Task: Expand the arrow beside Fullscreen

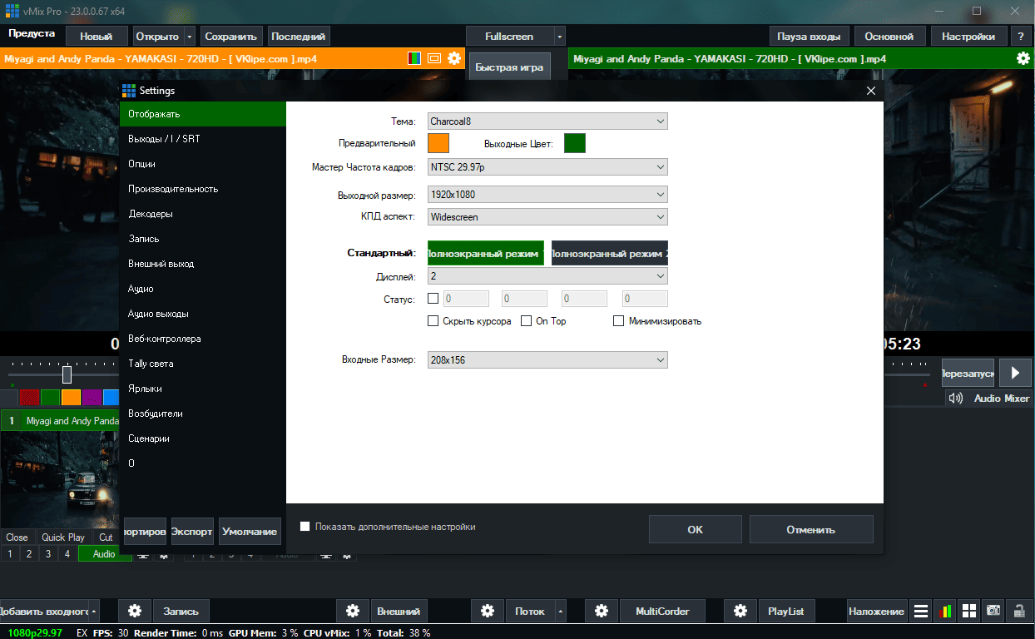Action: pos(559,36)
